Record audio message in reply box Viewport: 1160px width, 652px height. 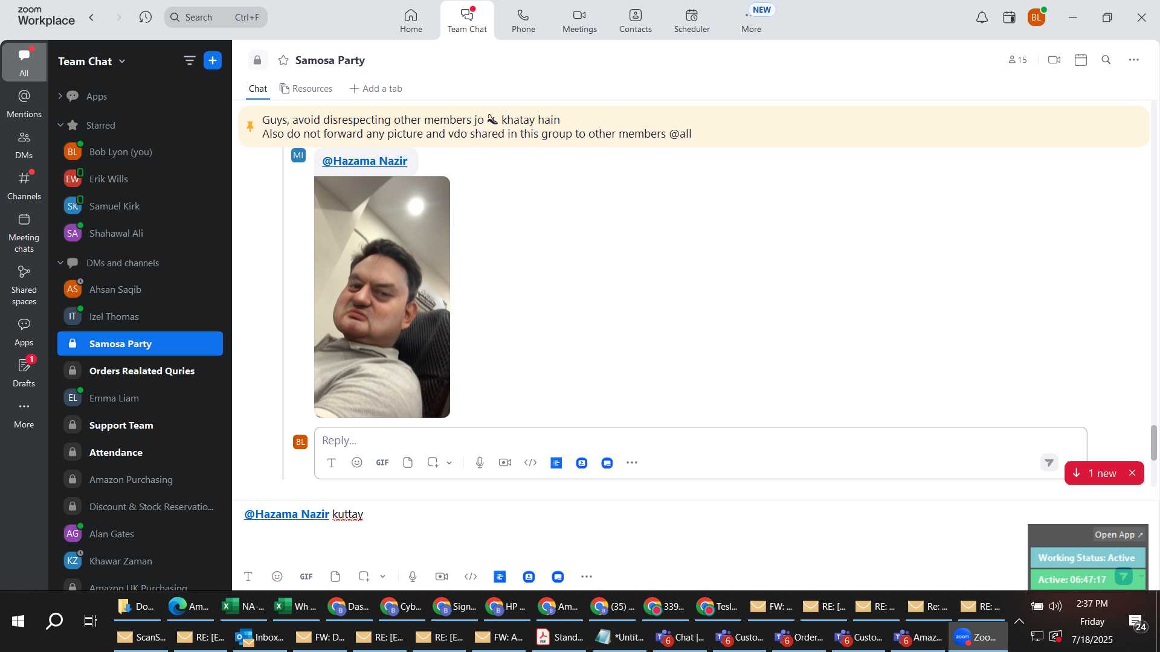pyautogui.click(x=480, y=463)
